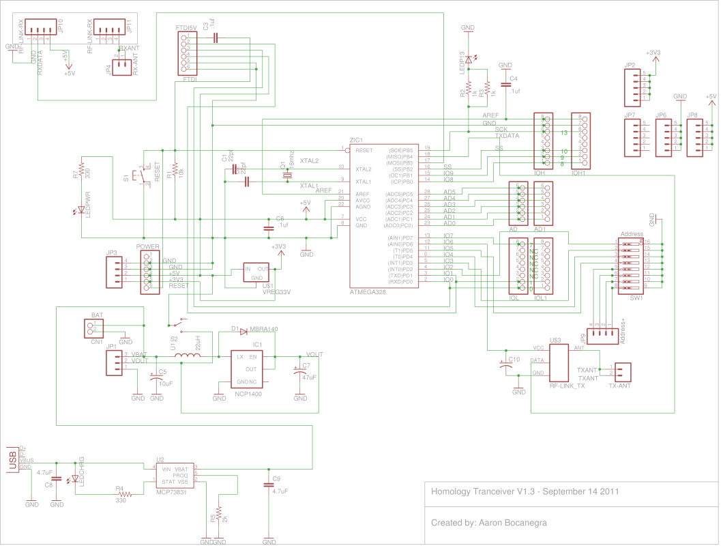The width and height of the screenshot is (723, 546).
Task: Click the VREG33V regulator US1
Action: click(256, 274)
